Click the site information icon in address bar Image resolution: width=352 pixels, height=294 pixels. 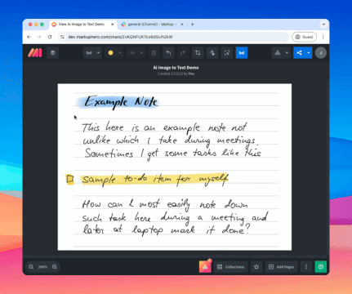point(62,37)
